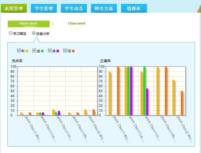Screen dimensions: 201x153
Task: Click the yellow 听 legend swatch
Action: 27,51
